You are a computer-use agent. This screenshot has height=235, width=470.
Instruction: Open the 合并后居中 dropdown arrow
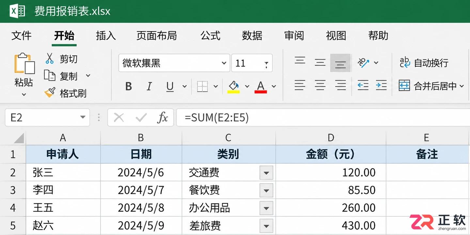pos(462,86)
